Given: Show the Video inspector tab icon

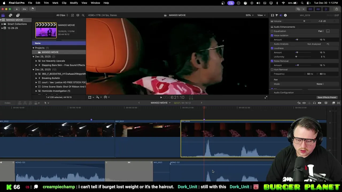Looking at the screenshot, I should click(272, 15).
